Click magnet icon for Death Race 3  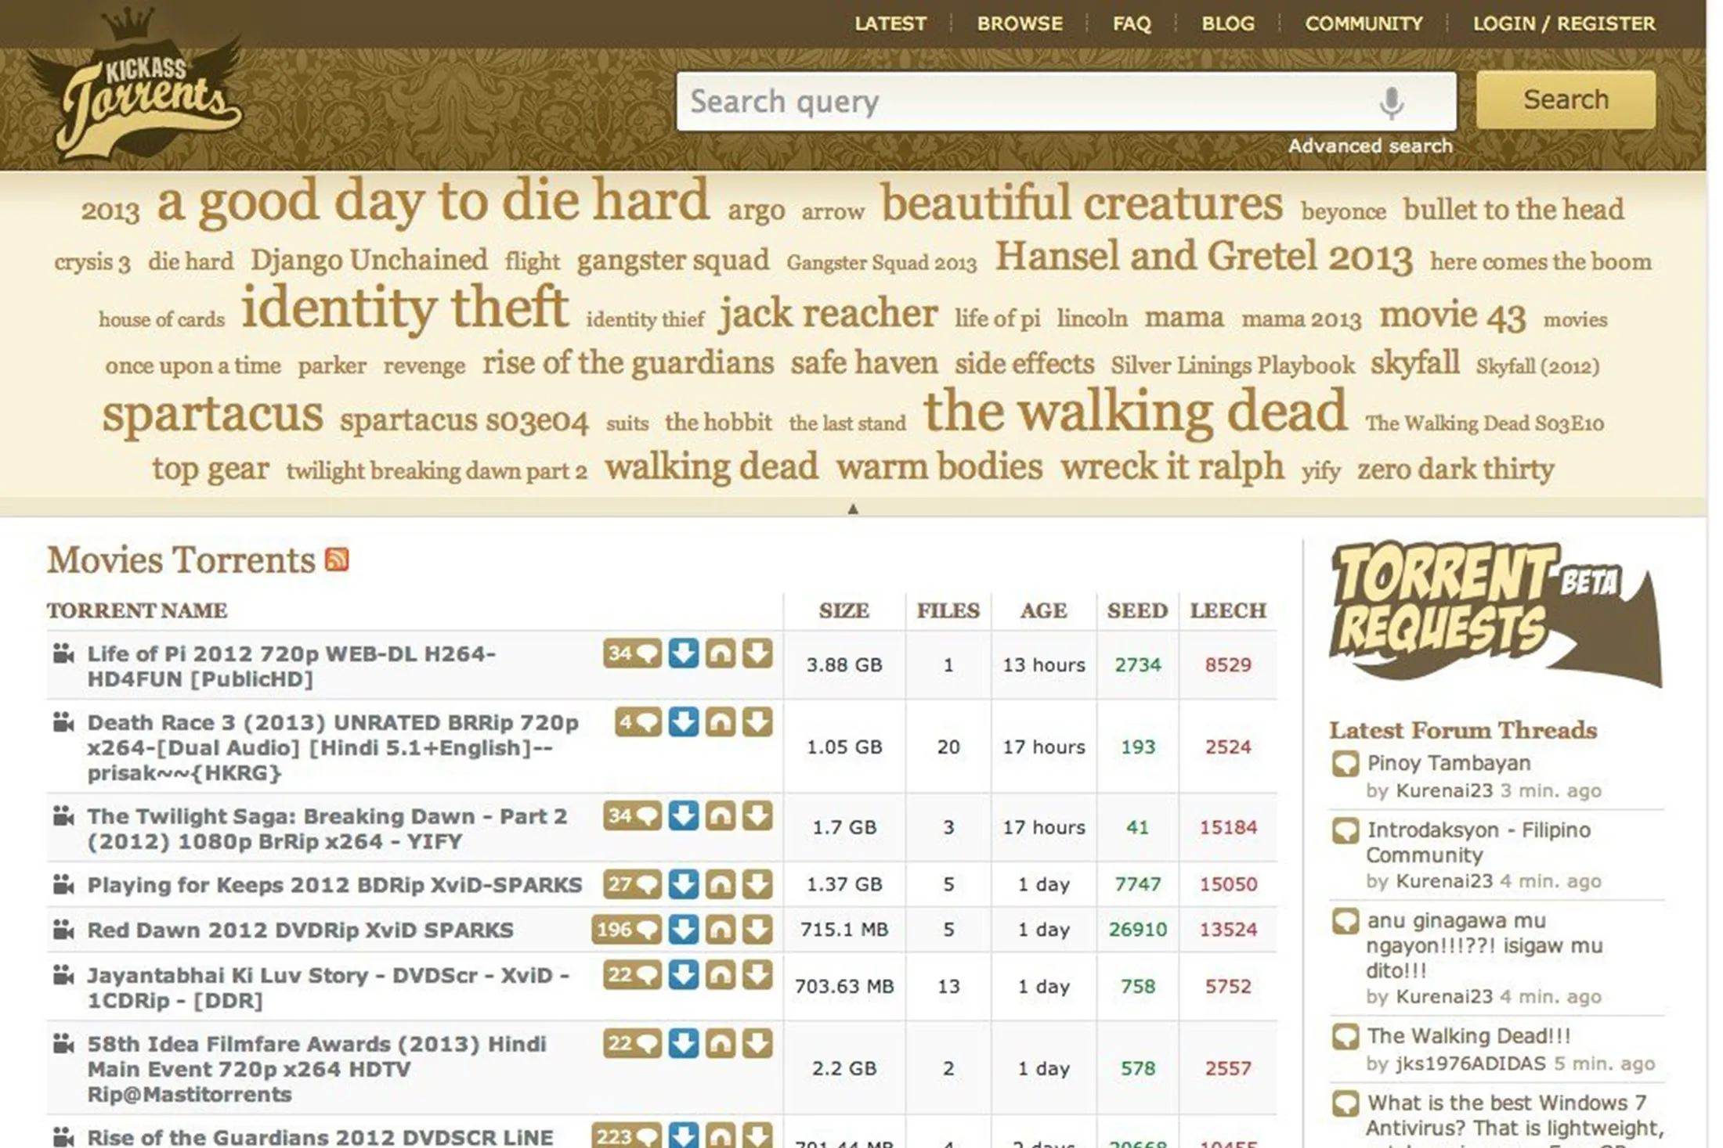pyautogui.click(x=720, y=722)
